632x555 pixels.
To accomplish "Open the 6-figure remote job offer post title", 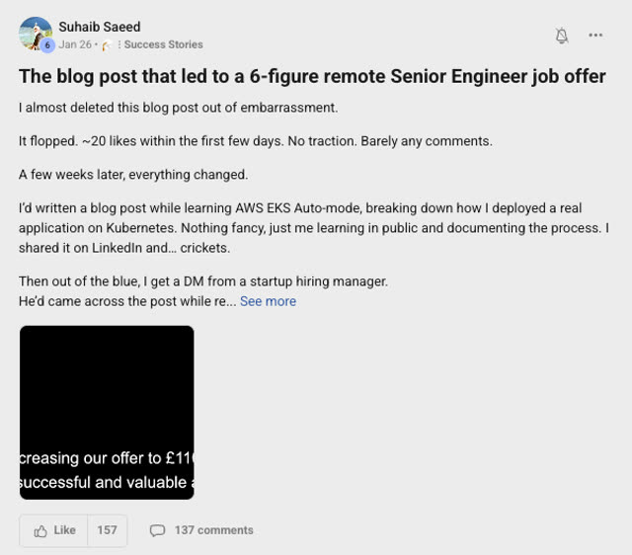I will tap(312, 76).
